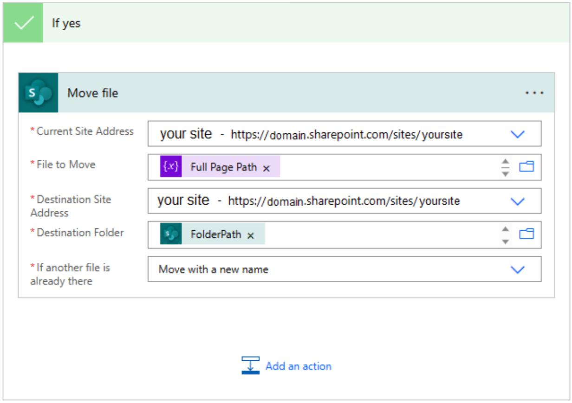Click inside the Destination Folder input field

pyautogui.click(x=371, y=234)
